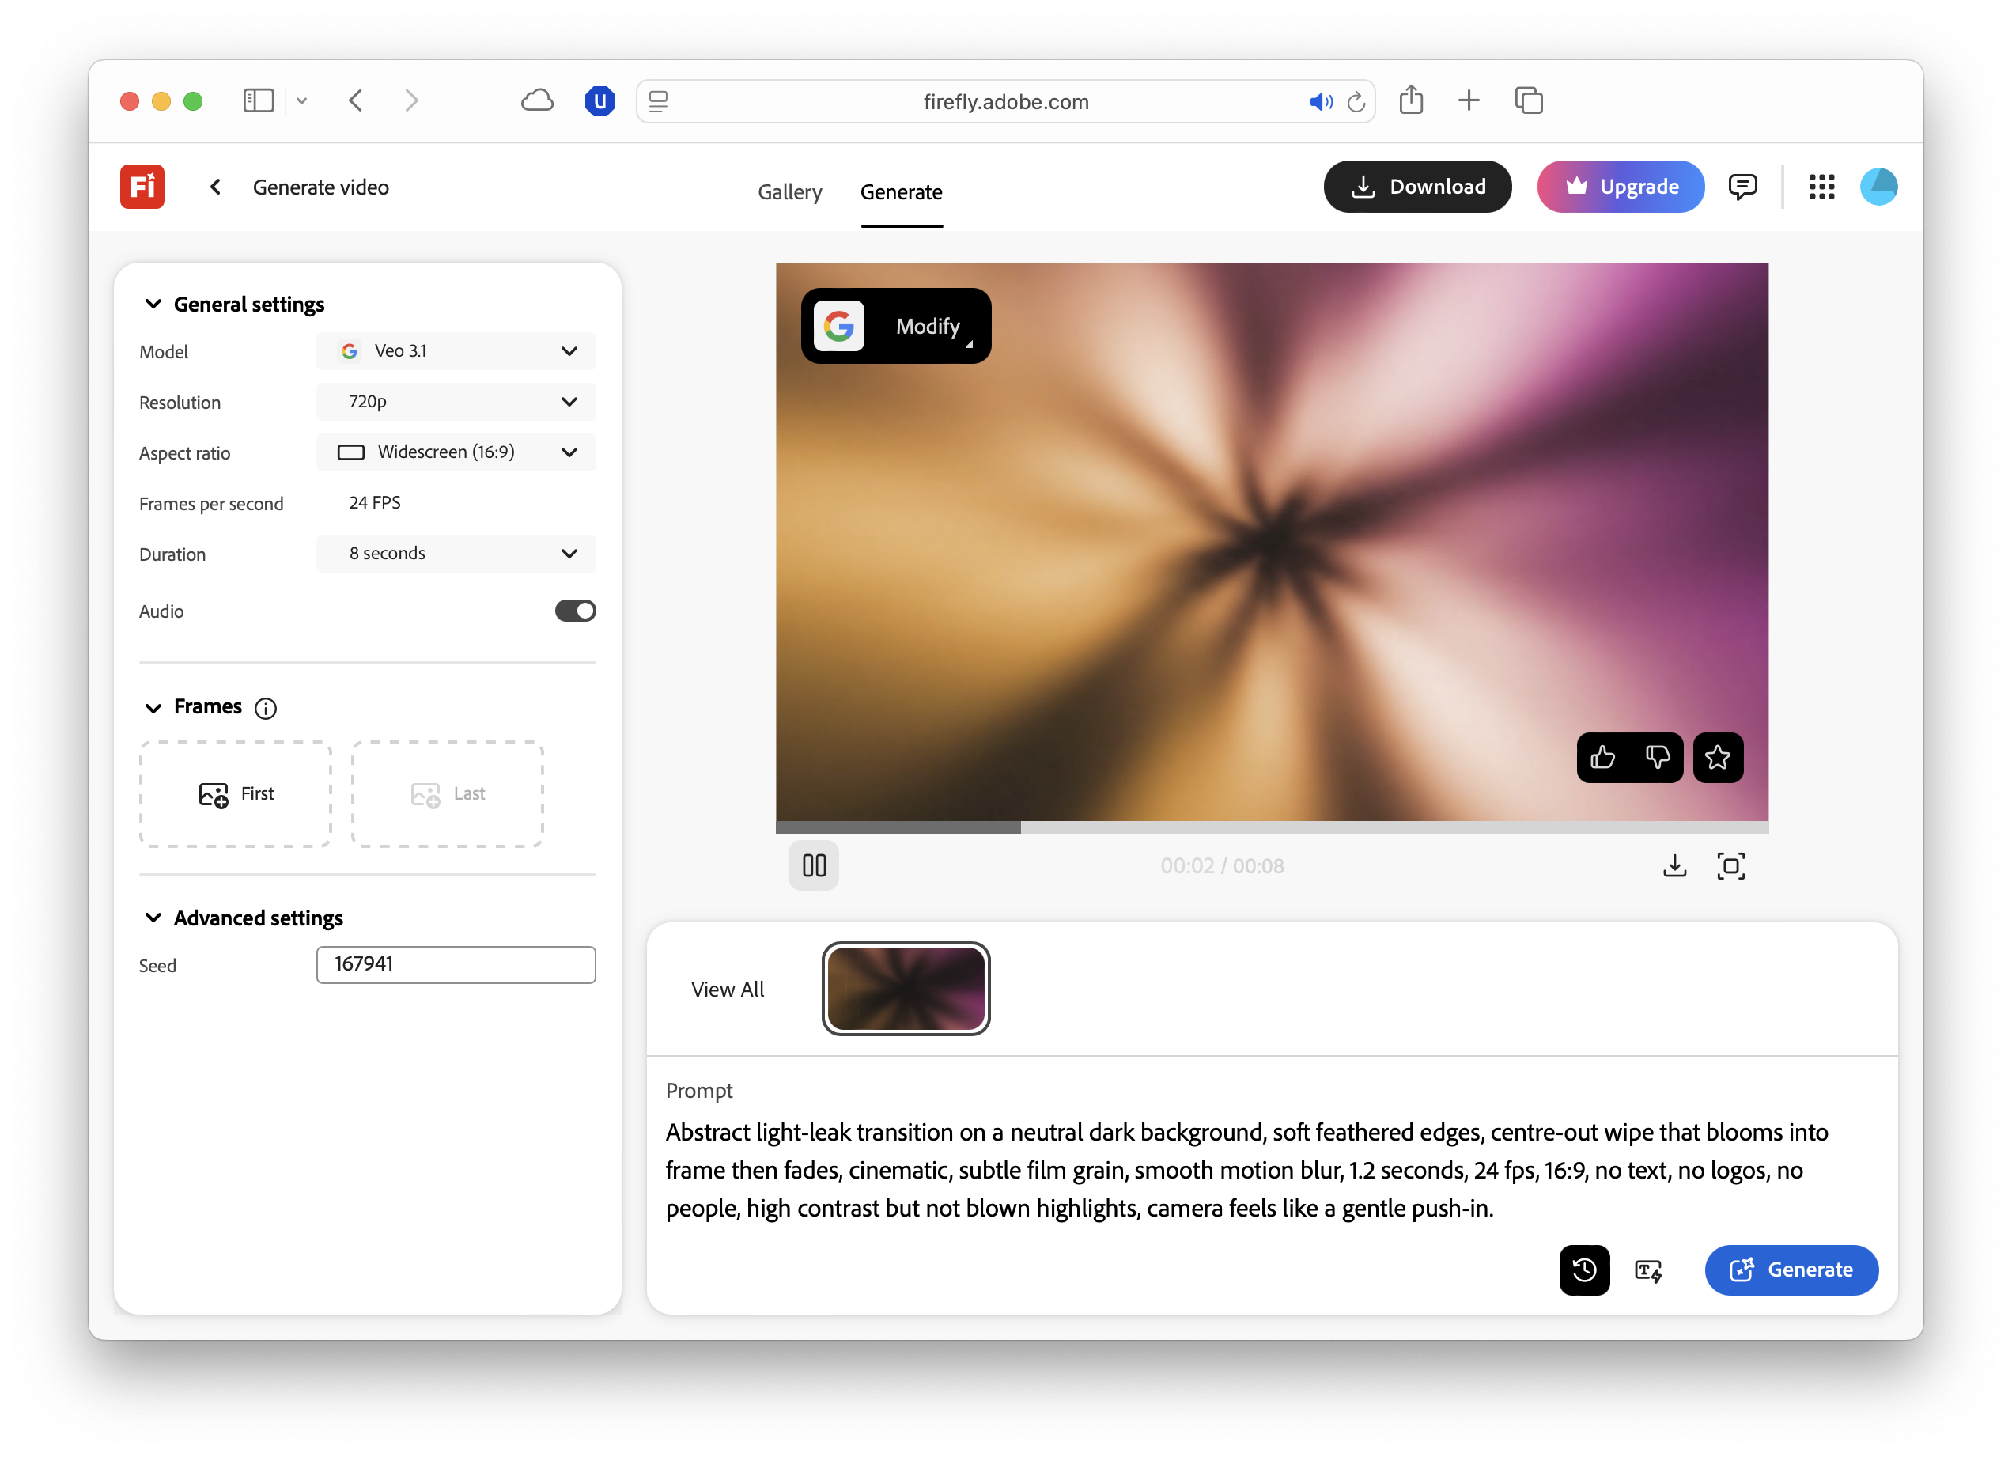Image resolution: width=2012 pixels, height=1457 pixels.
Task: Click the thumbs up icon on video
Action: [x=1602, y=758]
